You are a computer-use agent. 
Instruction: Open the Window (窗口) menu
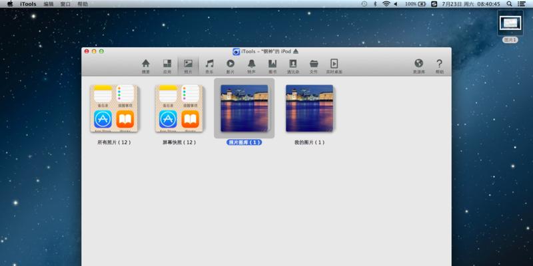pyautogui.click(x=65, y=4)
